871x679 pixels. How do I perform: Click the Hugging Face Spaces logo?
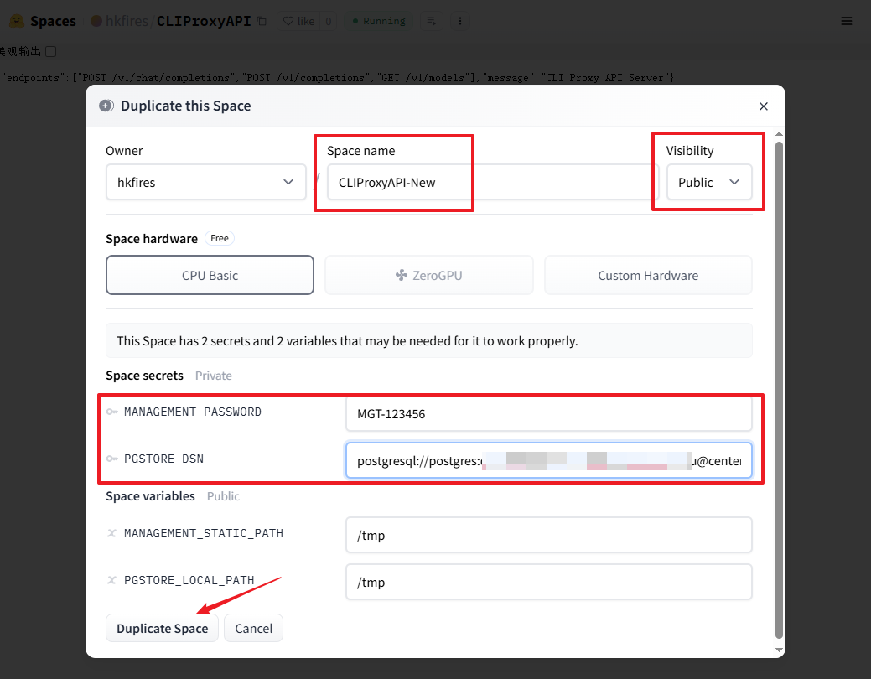[16, 21]
